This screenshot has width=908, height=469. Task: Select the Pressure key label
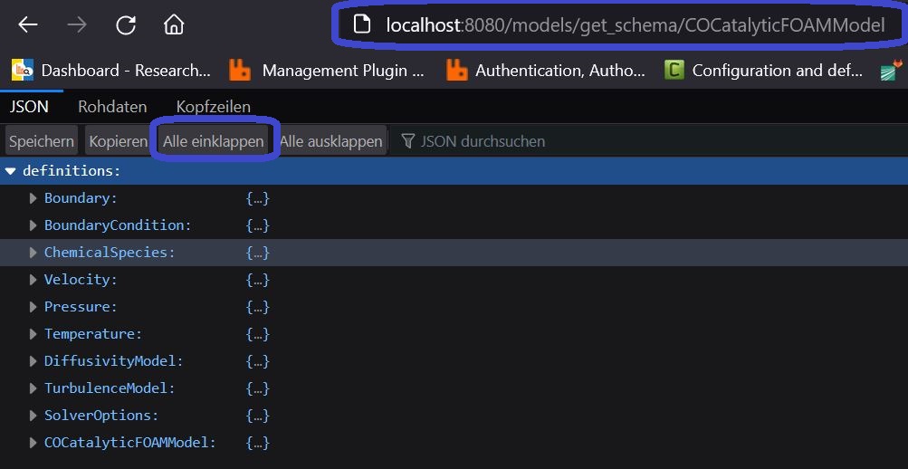tap(81, 307)
